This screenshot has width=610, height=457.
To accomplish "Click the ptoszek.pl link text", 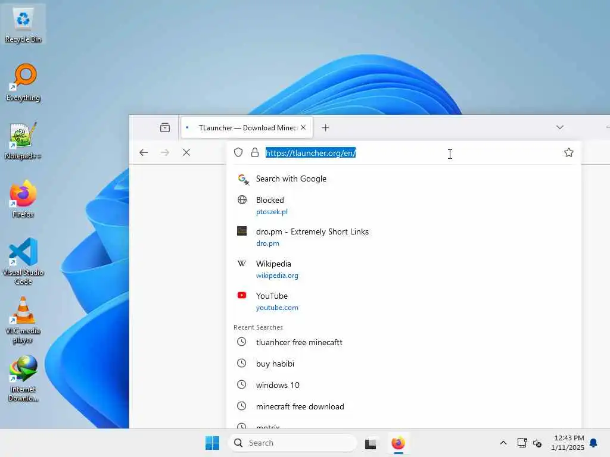I will pyautogui.click(x=272, y=212).
